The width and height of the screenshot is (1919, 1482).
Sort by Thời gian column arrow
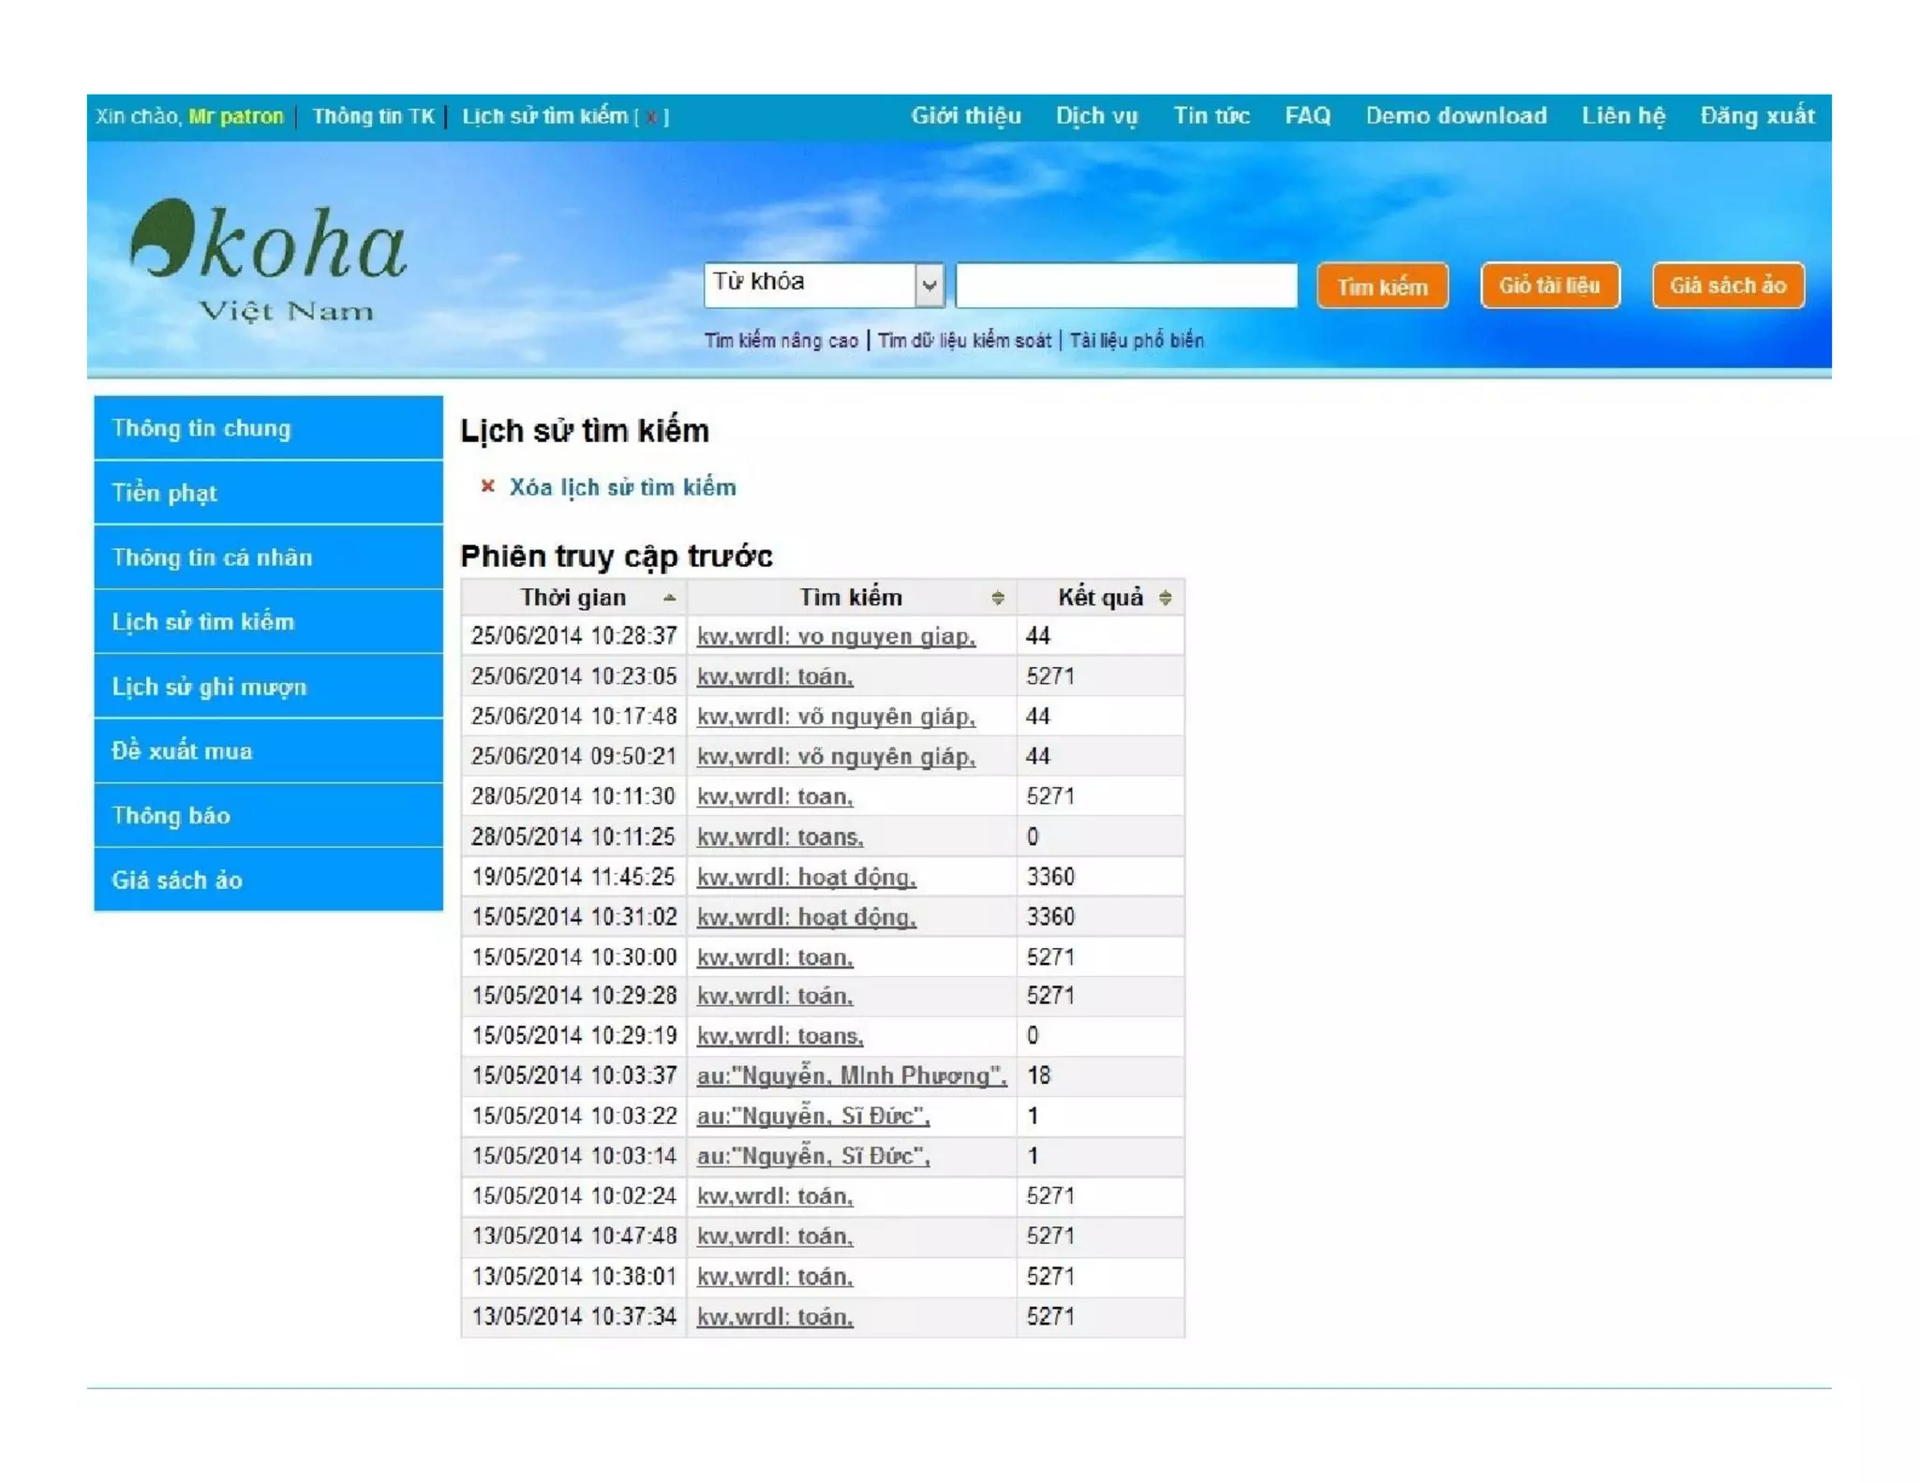coord(669,598)
